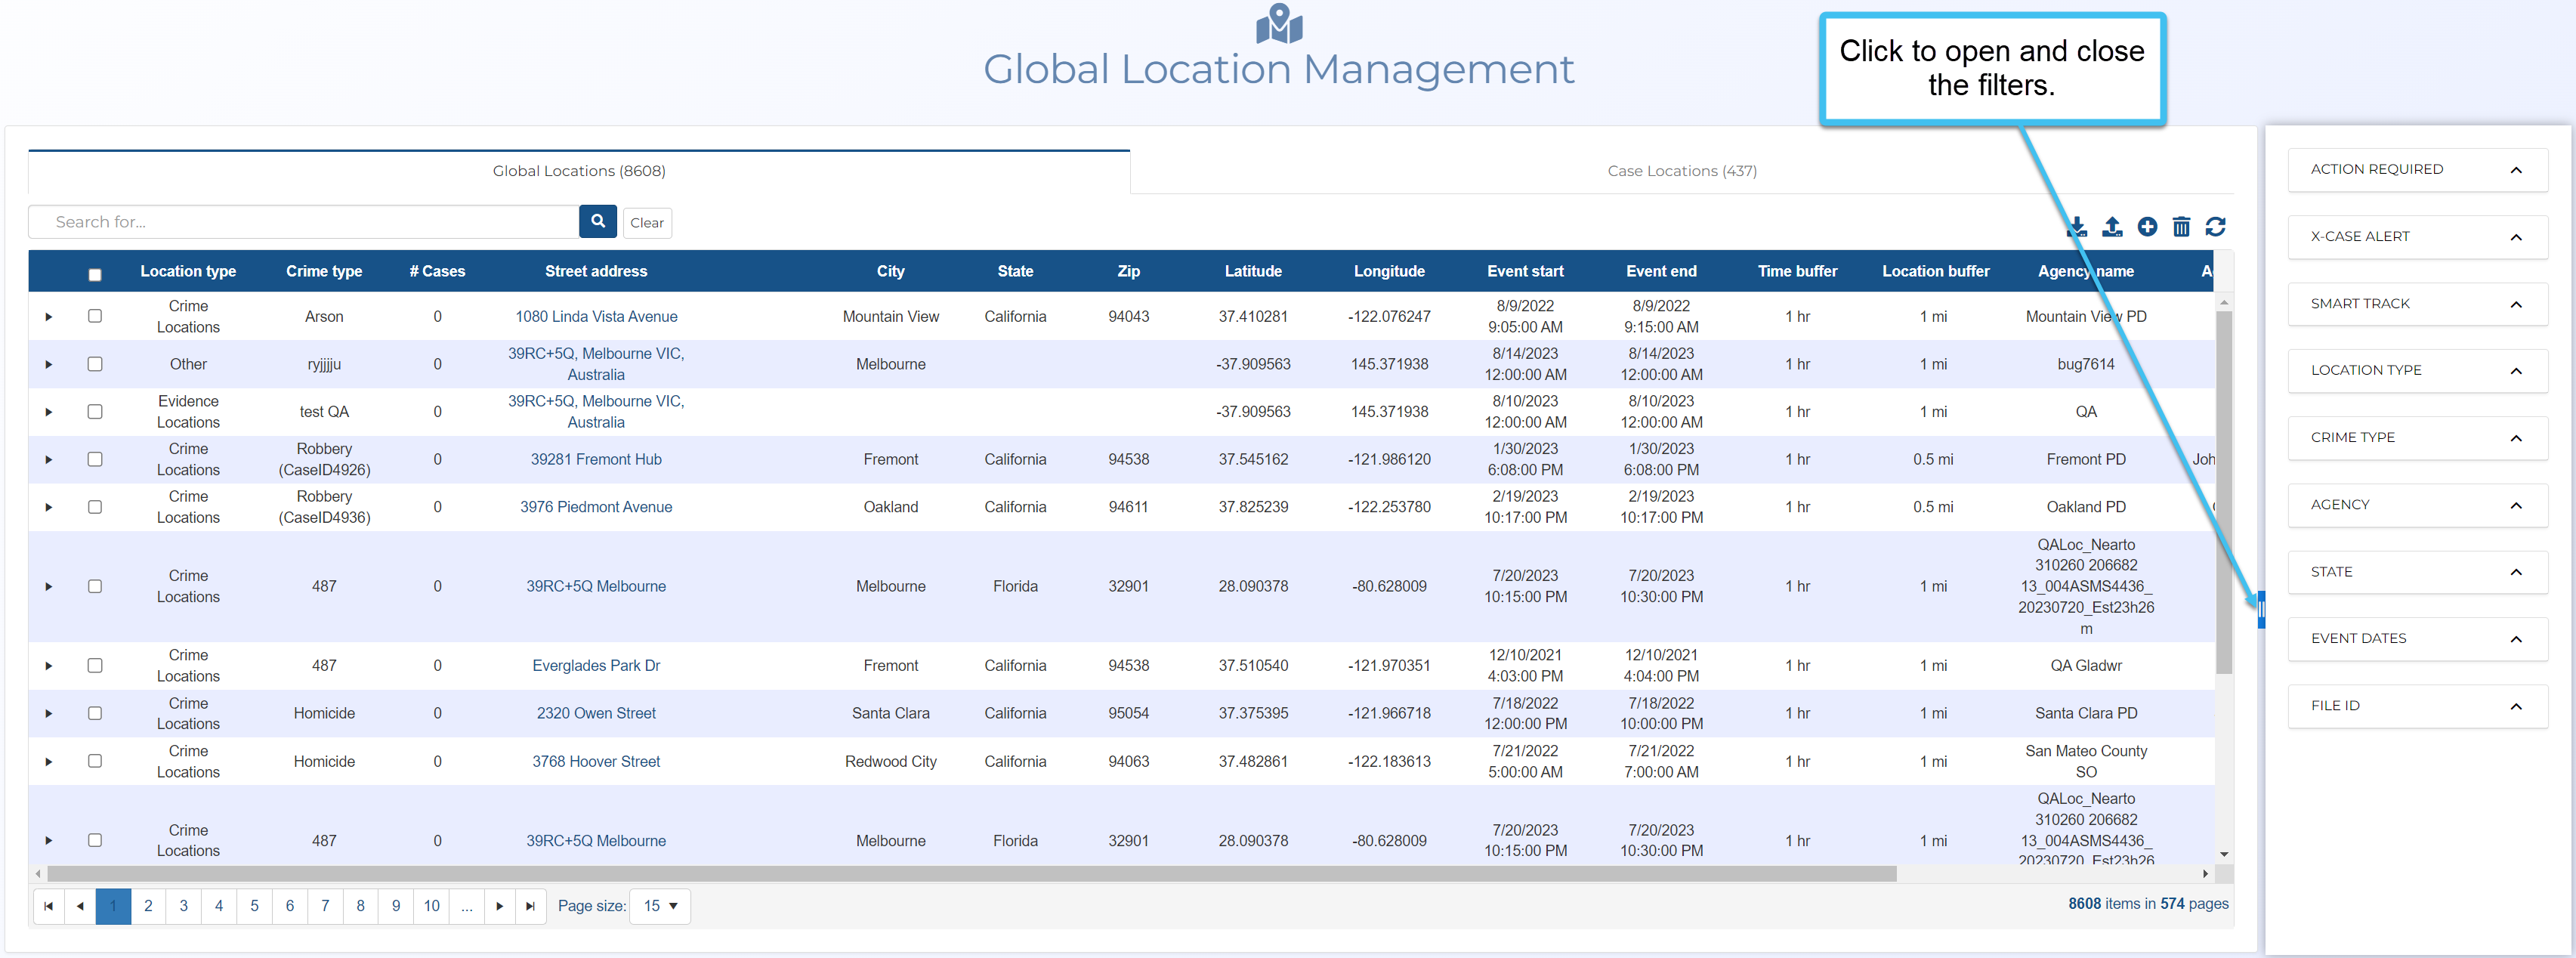Check the box for 1080 Linda Vista Avenue row
The width and height of the screenshot is (2576, 958).
pyautogui.click(x=95, y=316)
